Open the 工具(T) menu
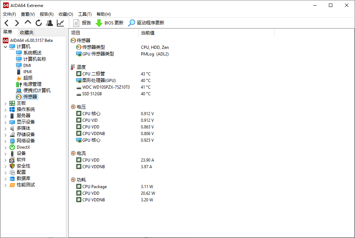This screenshot has height=238, width=355. click(x=85, y=14)
